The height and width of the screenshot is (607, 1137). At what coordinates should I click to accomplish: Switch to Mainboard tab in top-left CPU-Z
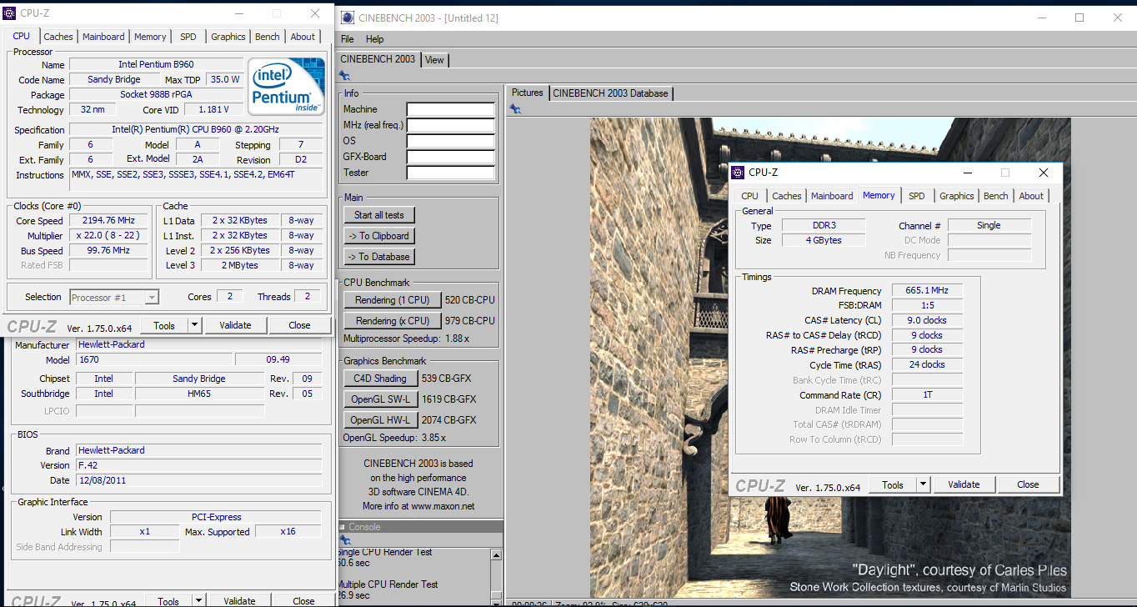(103, 37)
